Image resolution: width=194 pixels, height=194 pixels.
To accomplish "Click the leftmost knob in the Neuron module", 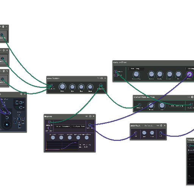I will pyautogui.click(x=53, y=138).
